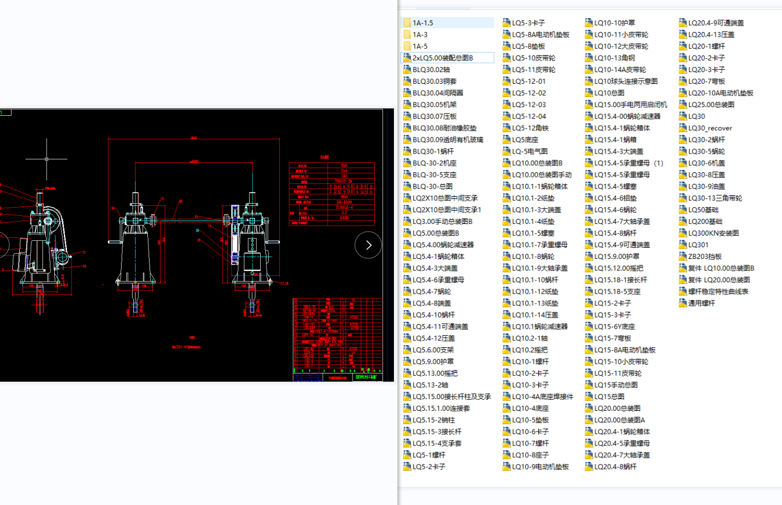Select the file name LQ300KN安装图
Viewport: 782px width, 505px height.
point(714,233)
